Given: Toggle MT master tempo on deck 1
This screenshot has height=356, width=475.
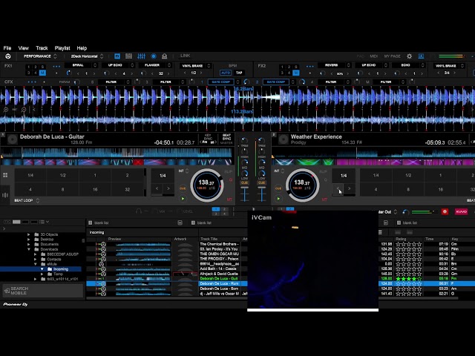Looking at the screenshot, I should pos(229,200).
